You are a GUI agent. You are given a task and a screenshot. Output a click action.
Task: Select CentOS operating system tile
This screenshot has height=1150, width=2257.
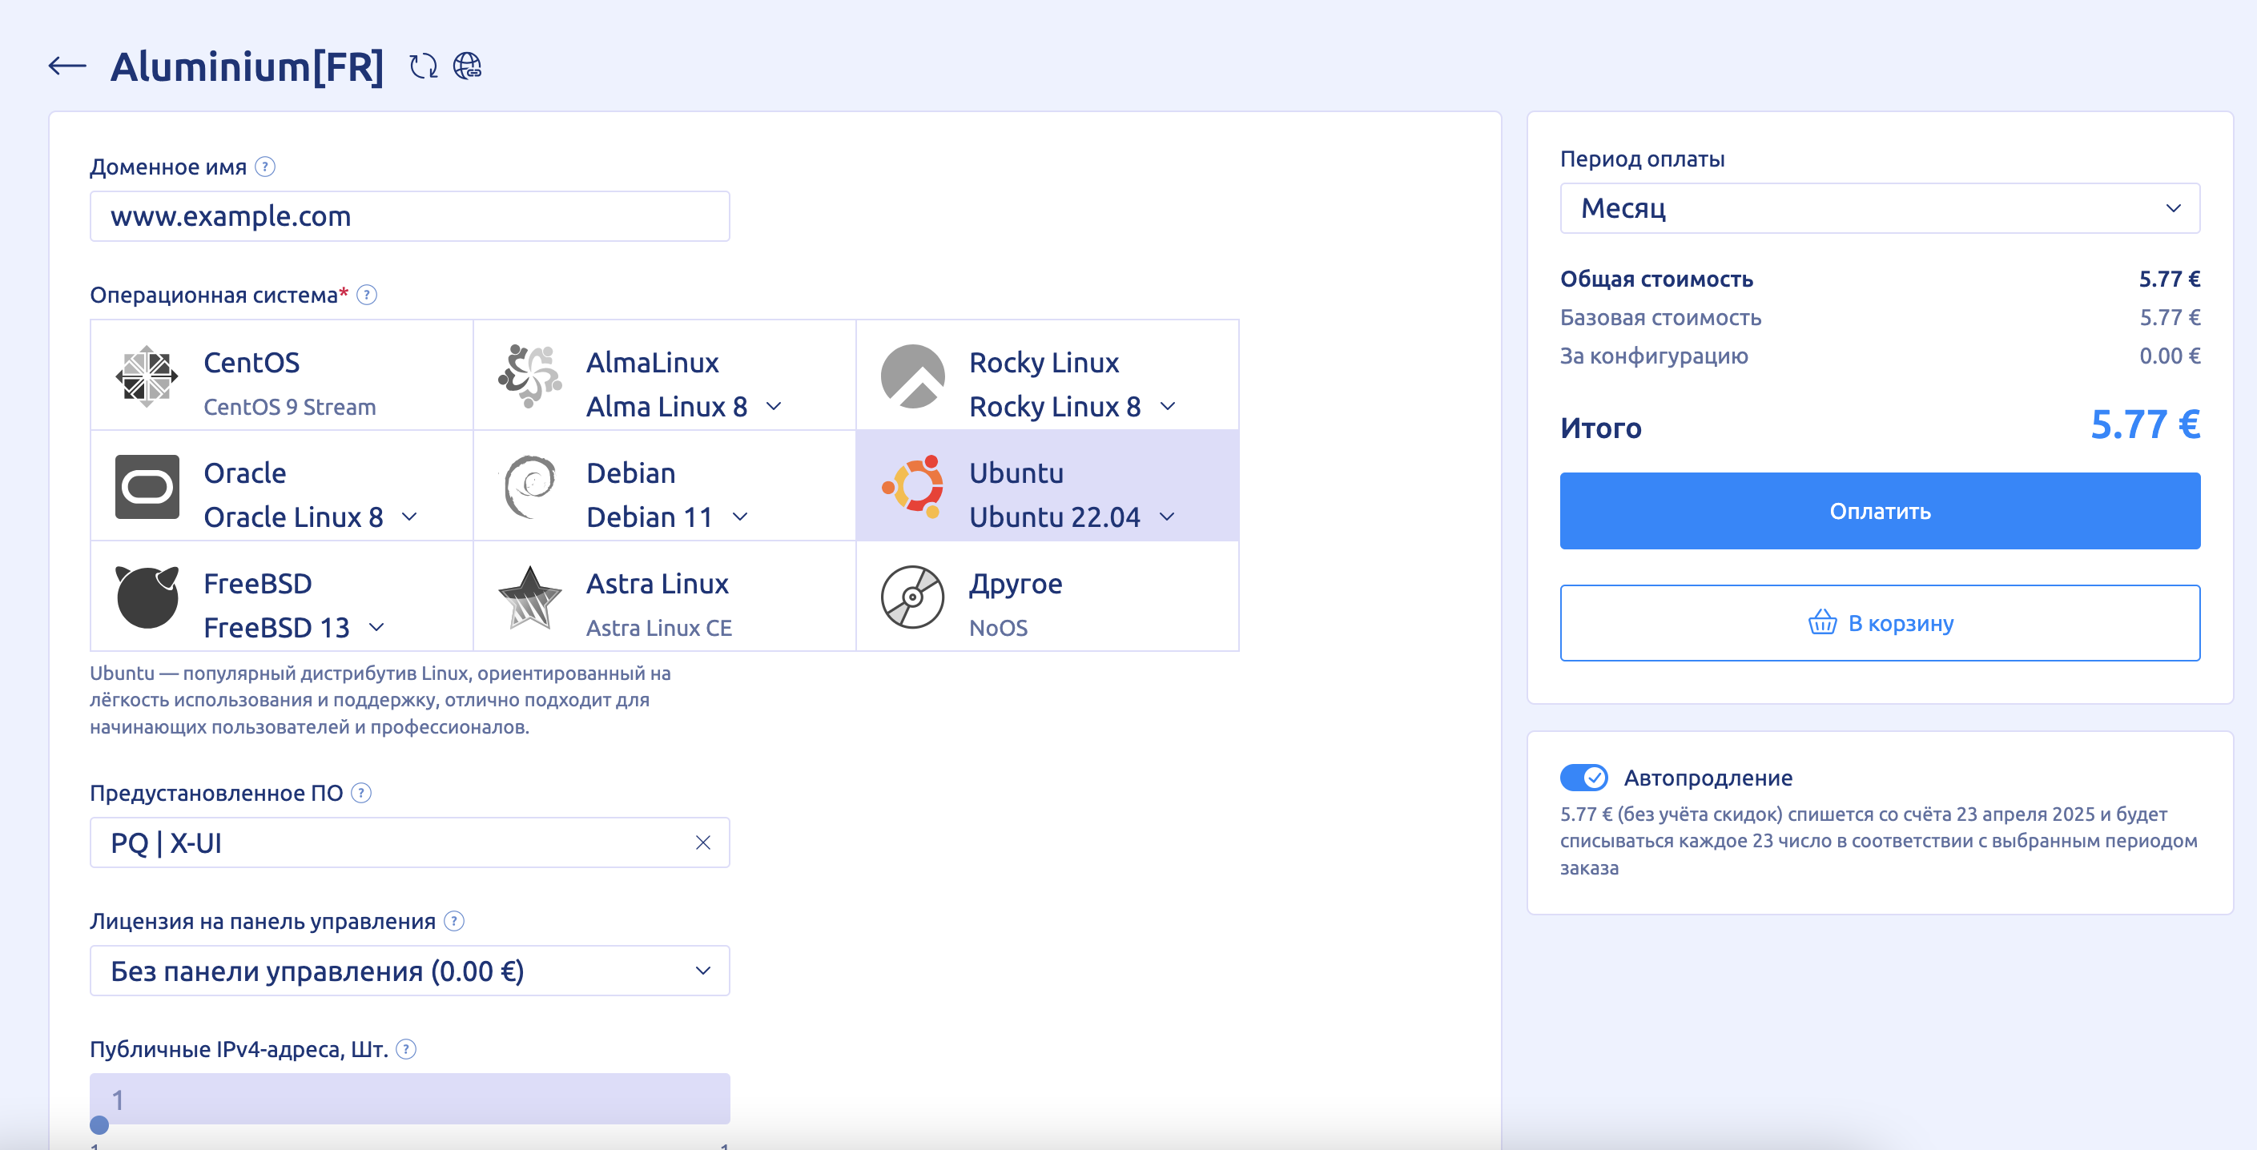tap(281, 375)
